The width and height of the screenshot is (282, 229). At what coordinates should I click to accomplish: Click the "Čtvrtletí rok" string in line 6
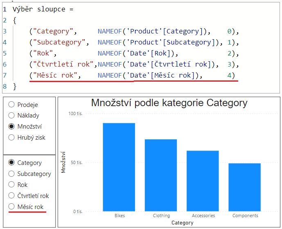pyautogui.click(x=63, y=64)
